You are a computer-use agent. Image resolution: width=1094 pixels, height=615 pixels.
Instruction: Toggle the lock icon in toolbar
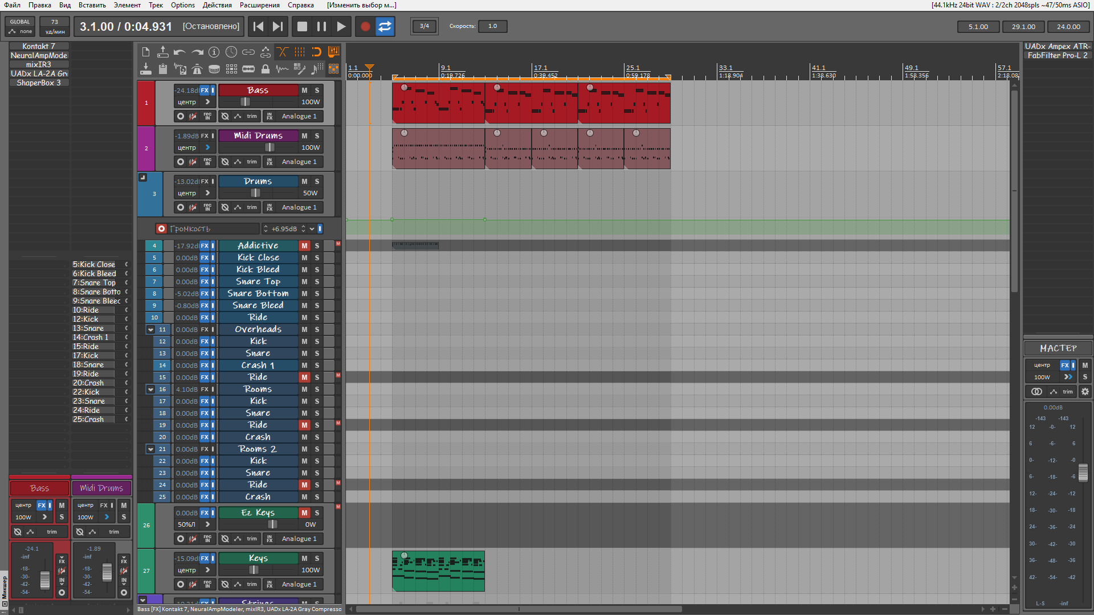coord(265,69)
